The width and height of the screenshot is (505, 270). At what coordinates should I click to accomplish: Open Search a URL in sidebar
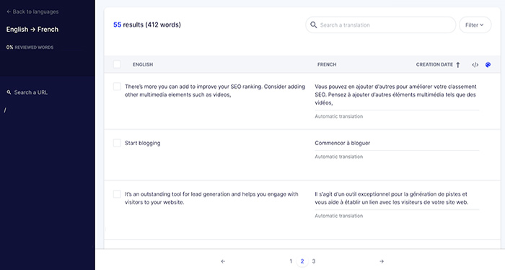pyautogui.click(x=30, y=92)
